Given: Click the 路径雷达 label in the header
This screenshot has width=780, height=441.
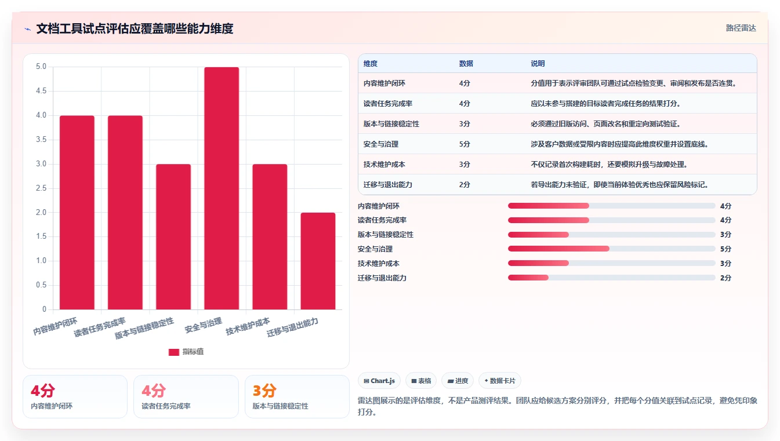Looking at the screenshot, I should pyautogui.click(x=741, y=28).
